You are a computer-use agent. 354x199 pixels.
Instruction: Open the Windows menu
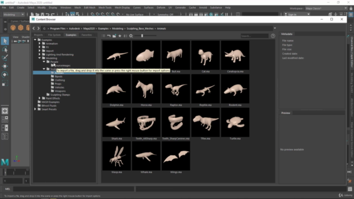pyautogui.click(x=66, y=7)
